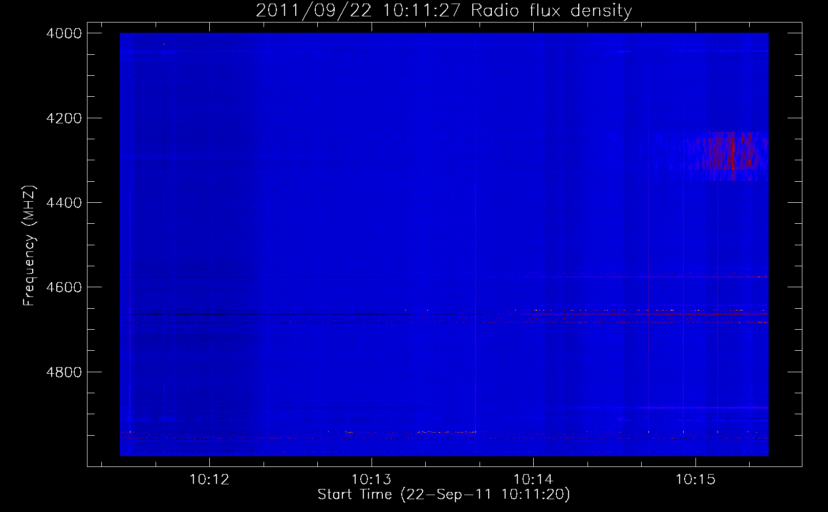Viewport: 828px width, 512px height.
Task: Select the 4600 frequency tick label
Action: tap(63, 287)
